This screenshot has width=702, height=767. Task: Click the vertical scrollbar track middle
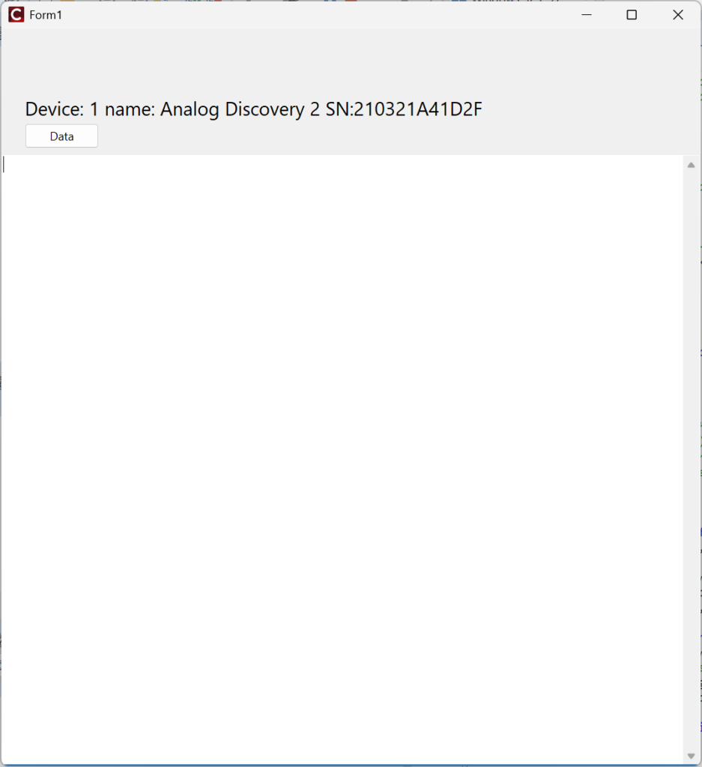click(692, 461)
